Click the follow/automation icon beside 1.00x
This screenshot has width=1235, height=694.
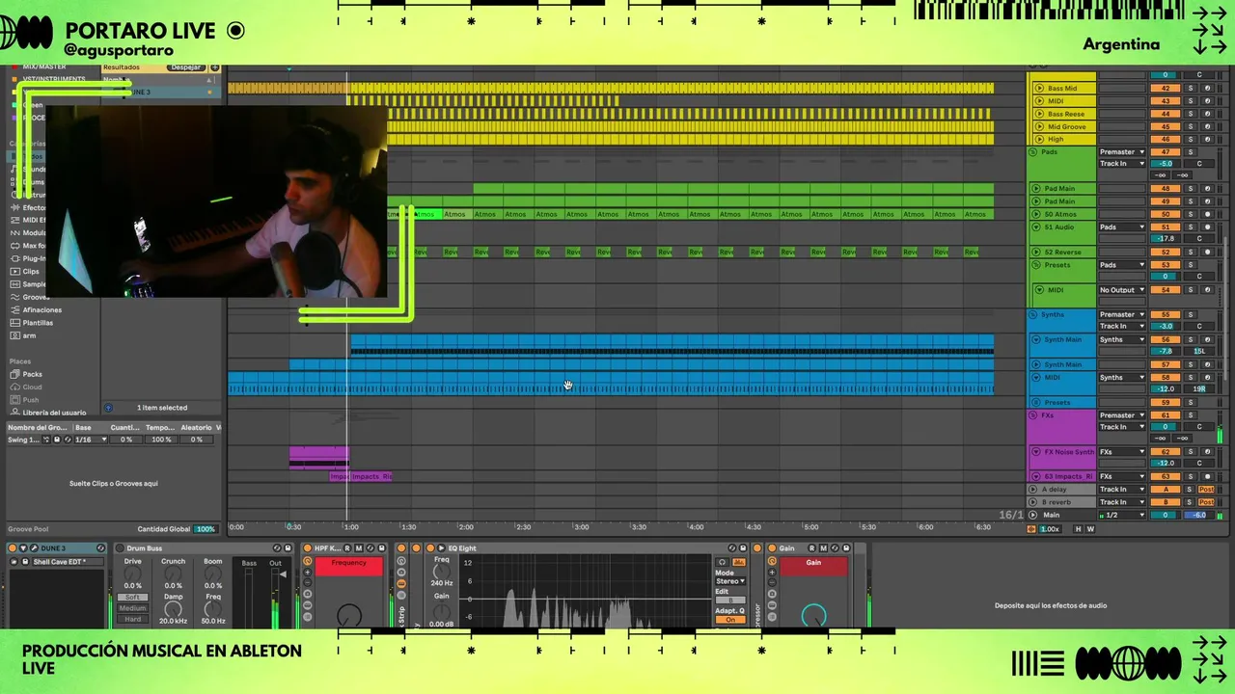click(1031, 529)
